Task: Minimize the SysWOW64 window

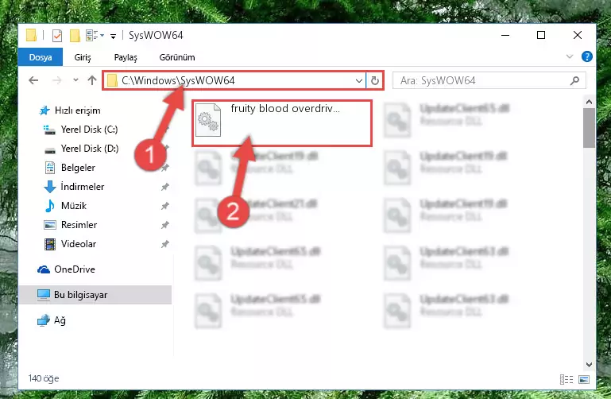Action: (505, 35)
